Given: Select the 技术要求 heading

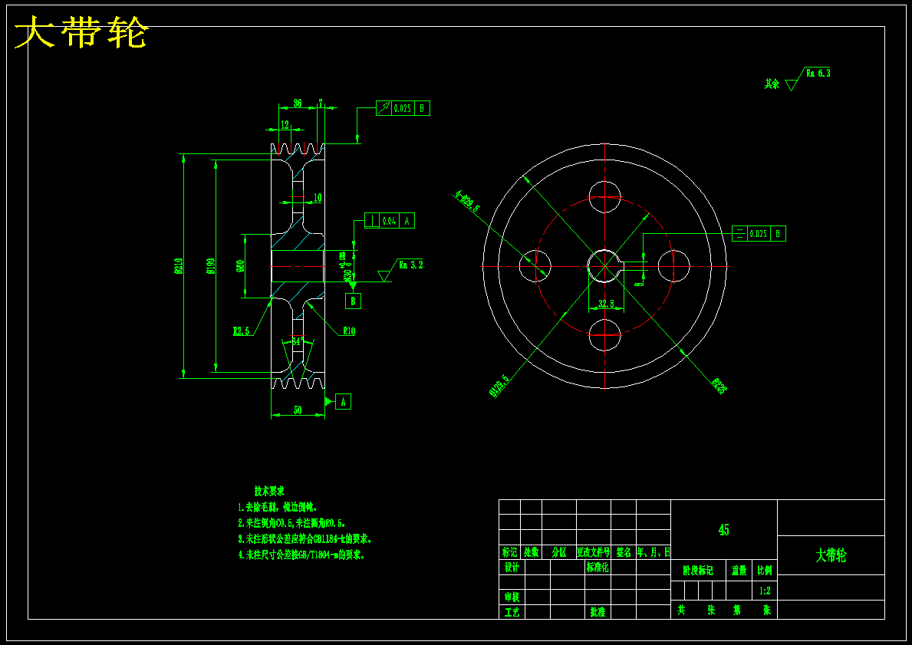Looking at the screenshot, I should click(x=268, y=492).
